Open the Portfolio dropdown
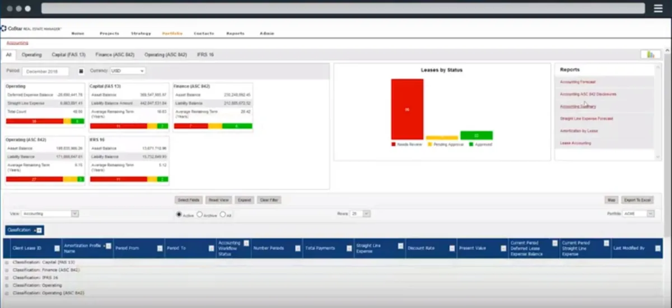This screenshot has width=672, height=308. [638, 213]
